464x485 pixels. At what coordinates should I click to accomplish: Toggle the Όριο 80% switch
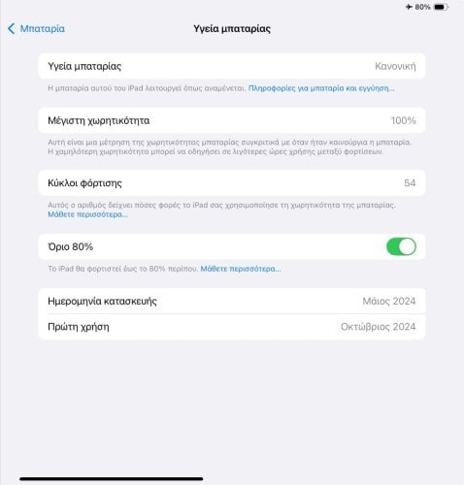coord(401,246)
